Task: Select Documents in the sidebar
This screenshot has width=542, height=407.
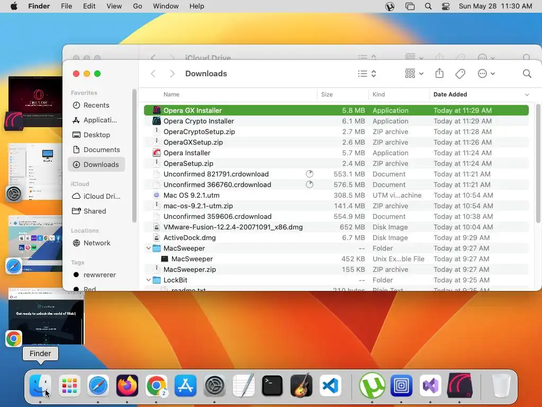Action: click(96, 150)
